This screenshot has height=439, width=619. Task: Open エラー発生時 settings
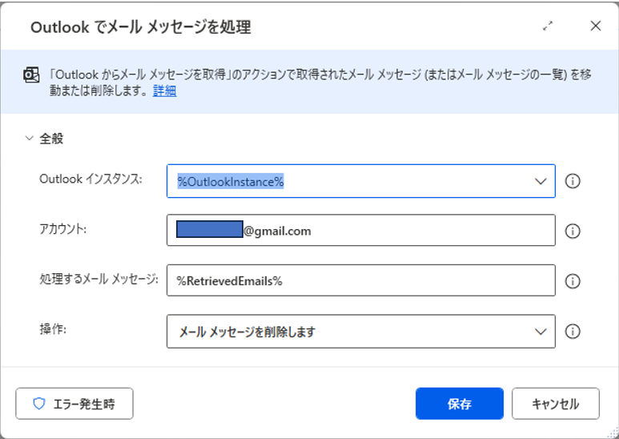[74, 404]
